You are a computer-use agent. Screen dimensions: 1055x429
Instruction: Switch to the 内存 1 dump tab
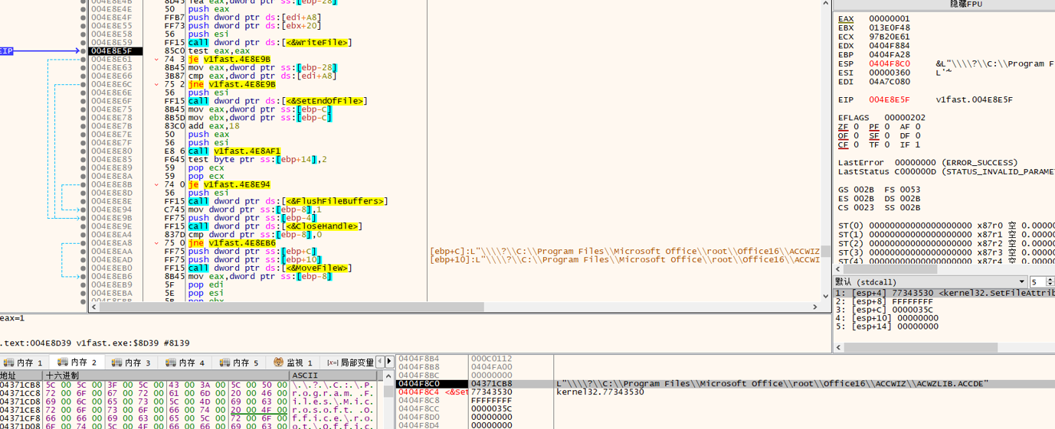point(25,362)
